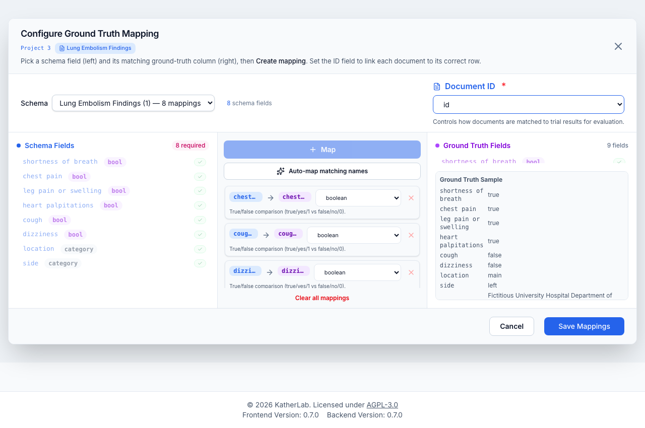
Task: Delete the cough mapping red X
Action: click(411, 235)
